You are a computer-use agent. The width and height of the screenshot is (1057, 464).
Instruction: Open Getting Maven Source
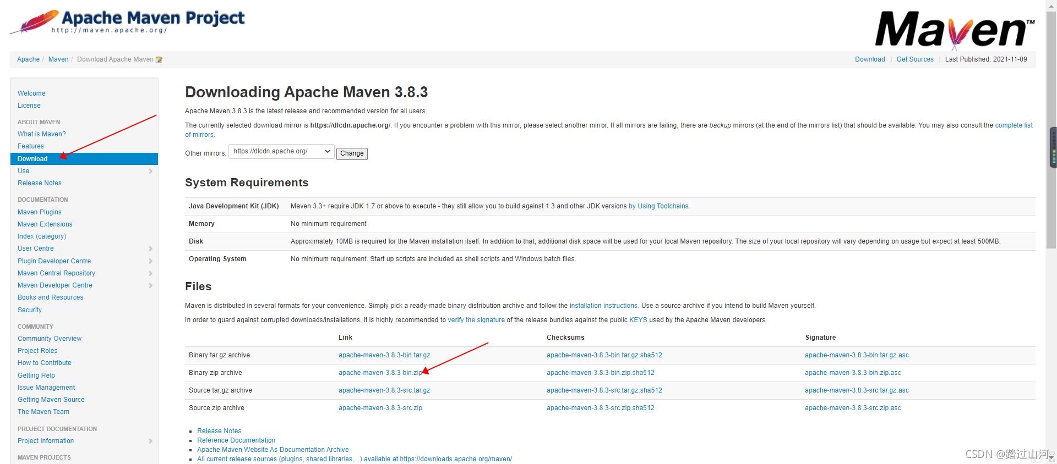[x=51, y=400]
